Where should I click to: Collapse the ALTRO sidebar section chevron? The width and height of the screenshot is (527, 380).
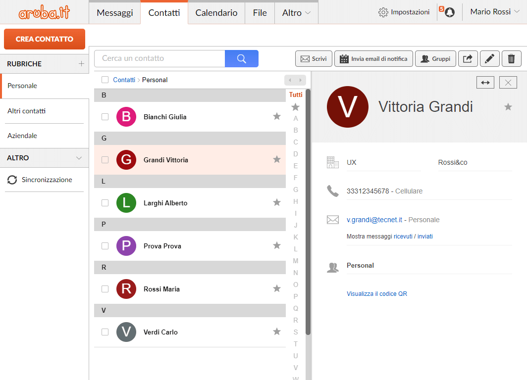(79, 158)
